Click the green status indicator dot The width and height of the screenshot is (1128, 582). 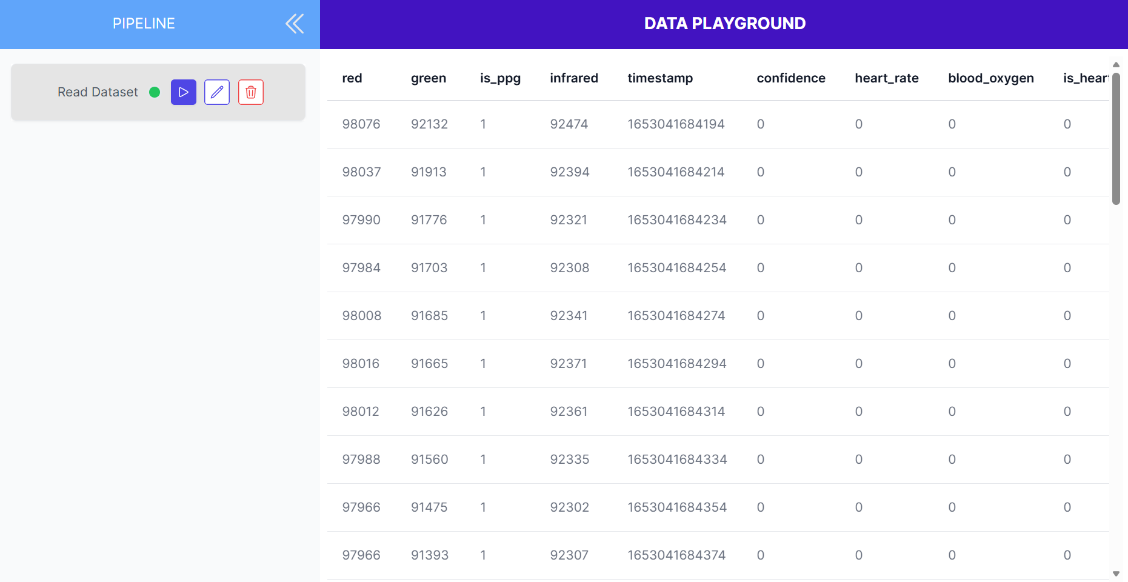coord(155,92)
